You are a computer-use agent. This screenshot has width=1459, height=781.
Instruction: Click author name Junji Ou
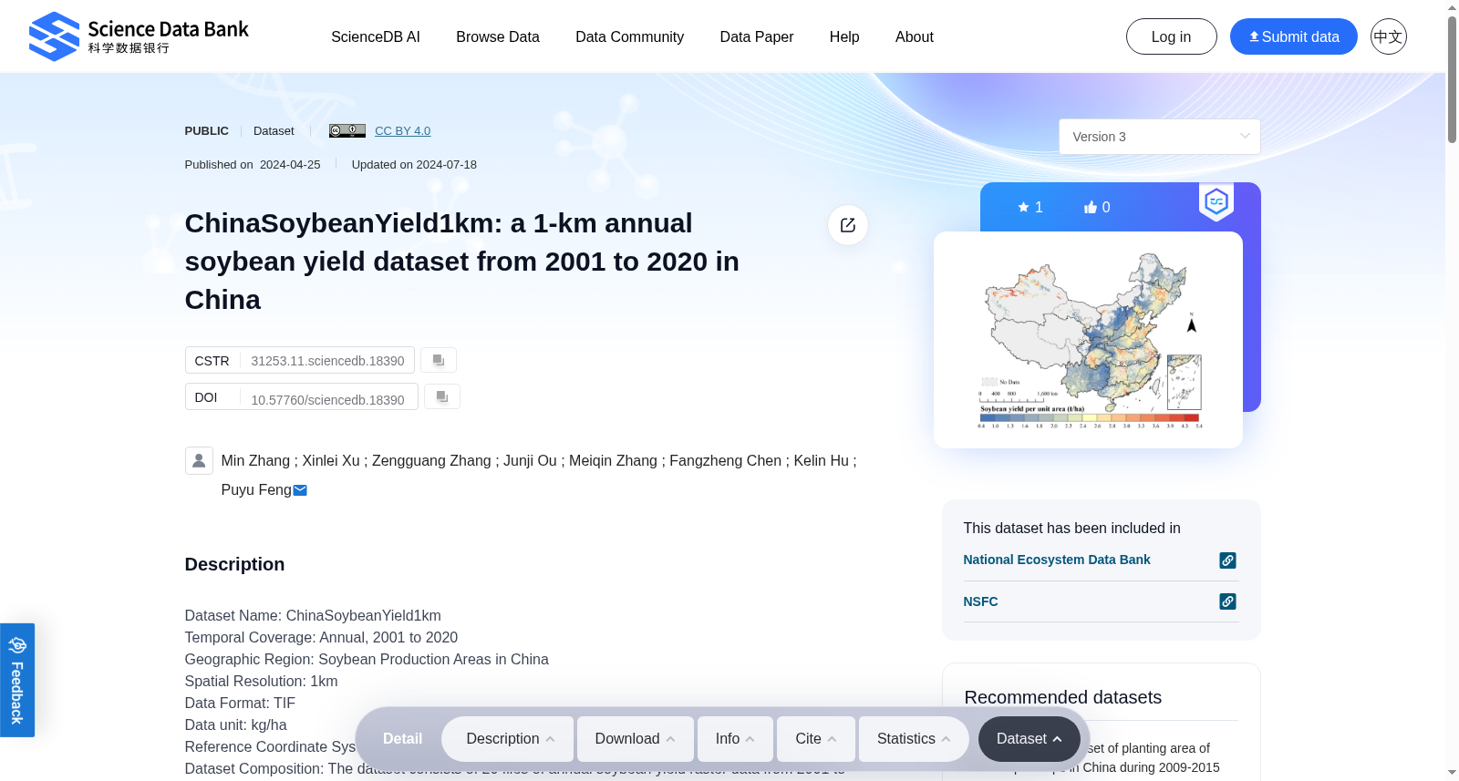pyautogui.click(x=530, y=461)
